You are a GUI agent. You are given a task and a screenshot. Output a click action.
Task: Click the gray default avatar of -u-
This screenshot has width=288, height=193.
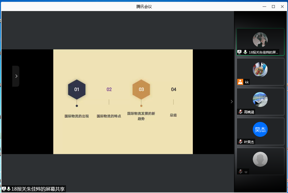click(260, 159)
